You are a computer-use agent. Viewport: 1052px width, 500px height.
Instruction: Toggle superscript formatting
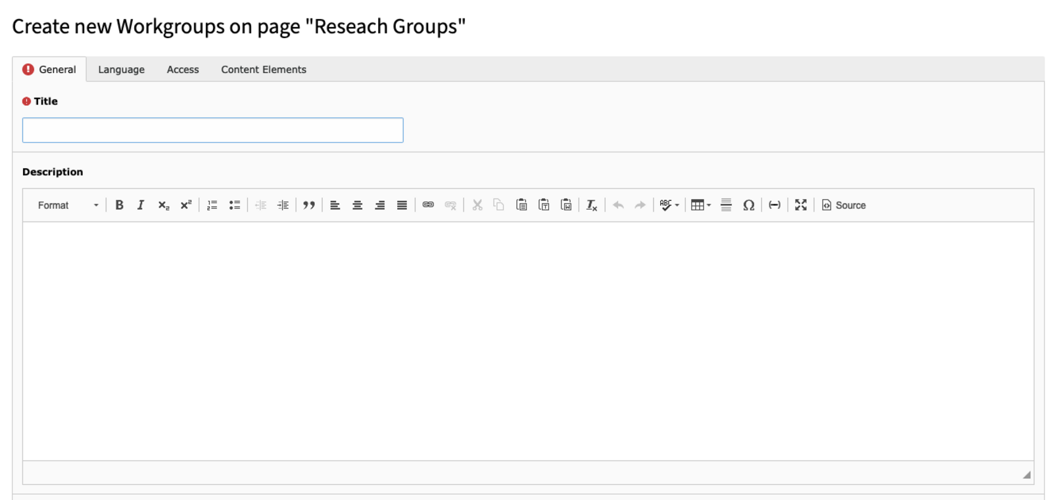coord(186,205)
